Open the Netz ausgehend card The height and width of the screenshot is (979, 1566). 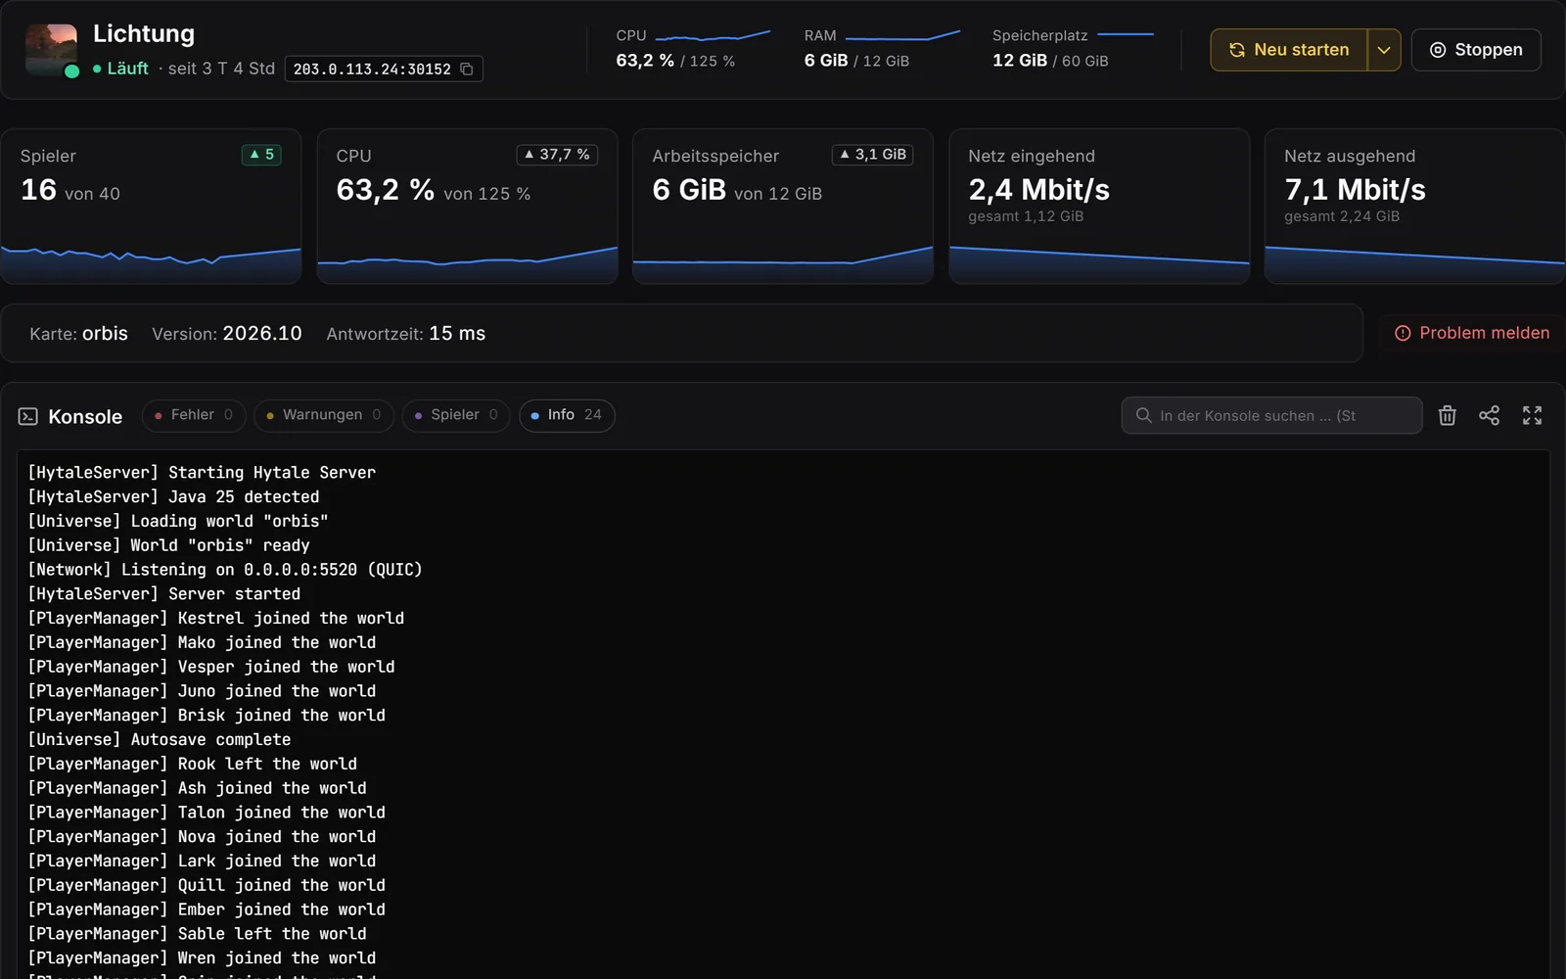click(x=1414, y=207)
